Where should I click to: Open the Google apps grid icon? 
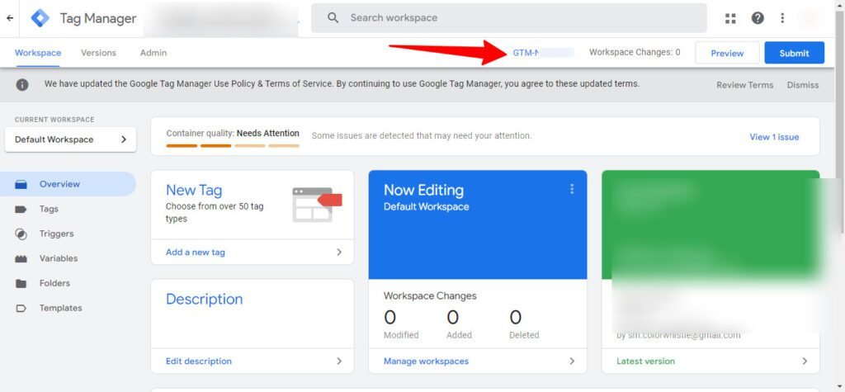click(730, 18)
